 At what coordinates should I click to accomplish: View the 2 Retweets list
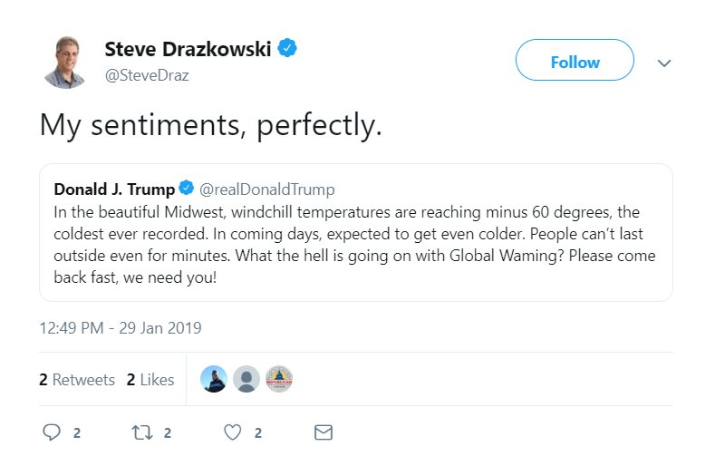pos(77,380)
